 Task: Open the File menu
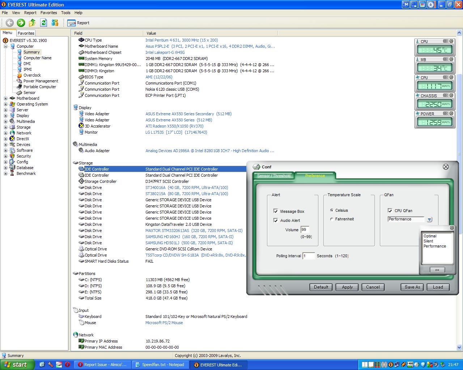[5, 13]
